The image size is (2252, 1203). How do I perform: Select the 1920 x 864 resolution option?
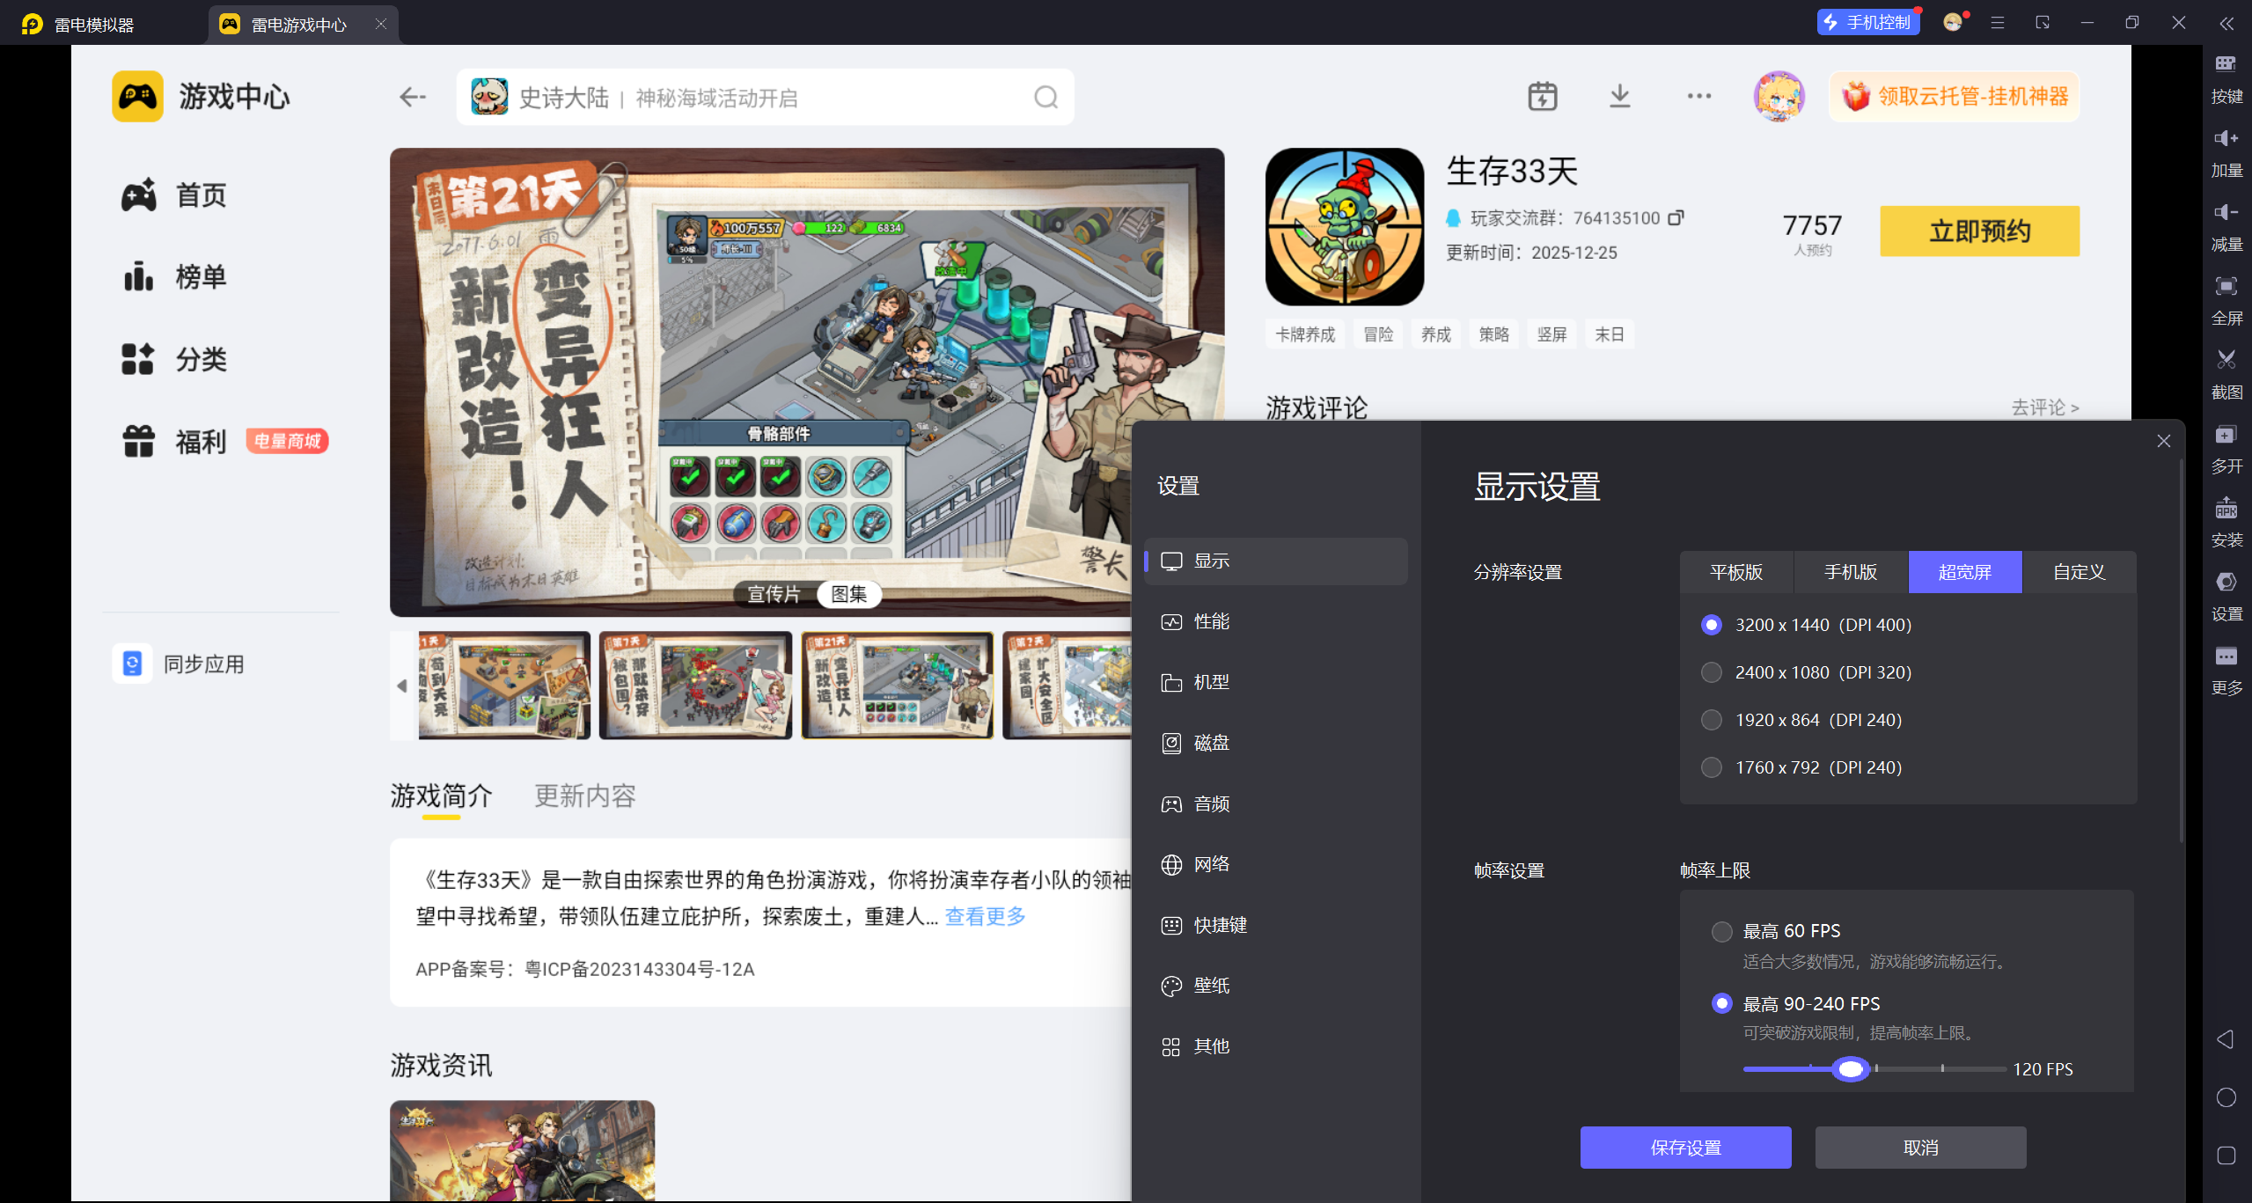[1712, 720]
